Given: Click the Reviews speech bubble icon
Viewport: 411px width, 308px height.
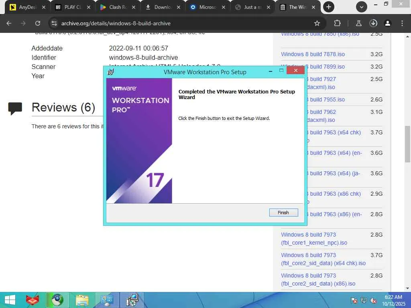Looking at the screenshot, I should coord(15,108).
